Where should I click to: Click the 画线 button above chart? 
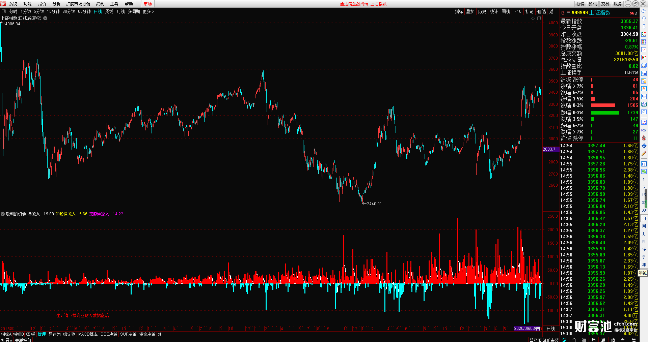pyautogui.click(x=506, y=11)
